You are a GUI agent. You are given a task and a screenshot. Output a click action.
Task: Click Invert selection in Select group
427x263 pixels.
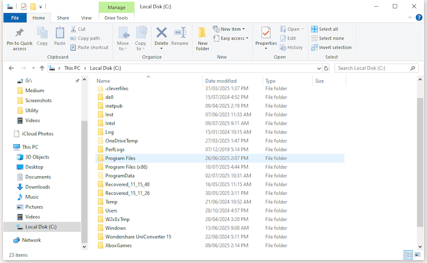tap(331, 47)
